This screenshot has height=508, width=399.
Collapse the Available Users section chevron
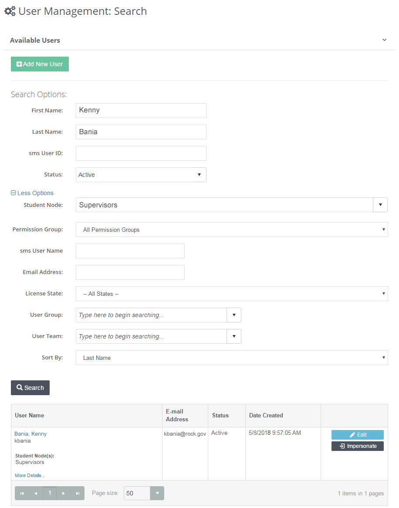coord(384,39)
